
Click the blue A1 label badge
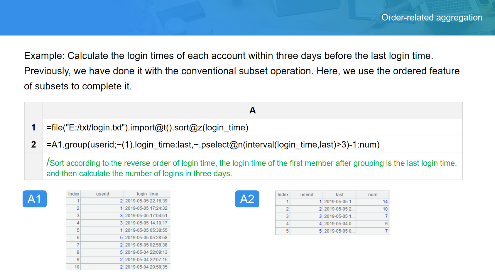pyautogui.click(x=34, y=199)
